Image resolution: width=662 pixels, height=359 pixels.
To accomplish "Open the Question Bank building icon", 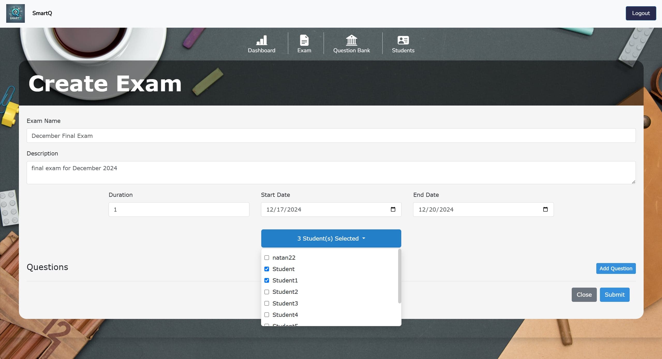I will [352, 40].
